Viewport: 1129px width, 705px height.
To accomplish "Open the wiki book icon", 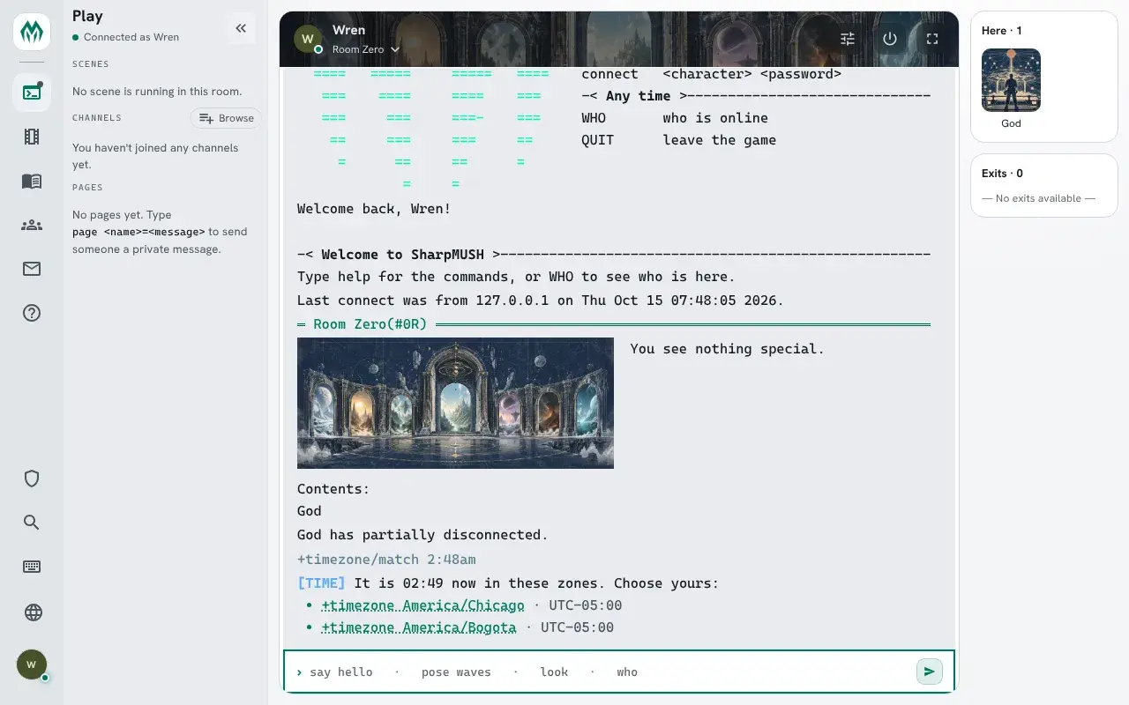I will click(32, 181).
